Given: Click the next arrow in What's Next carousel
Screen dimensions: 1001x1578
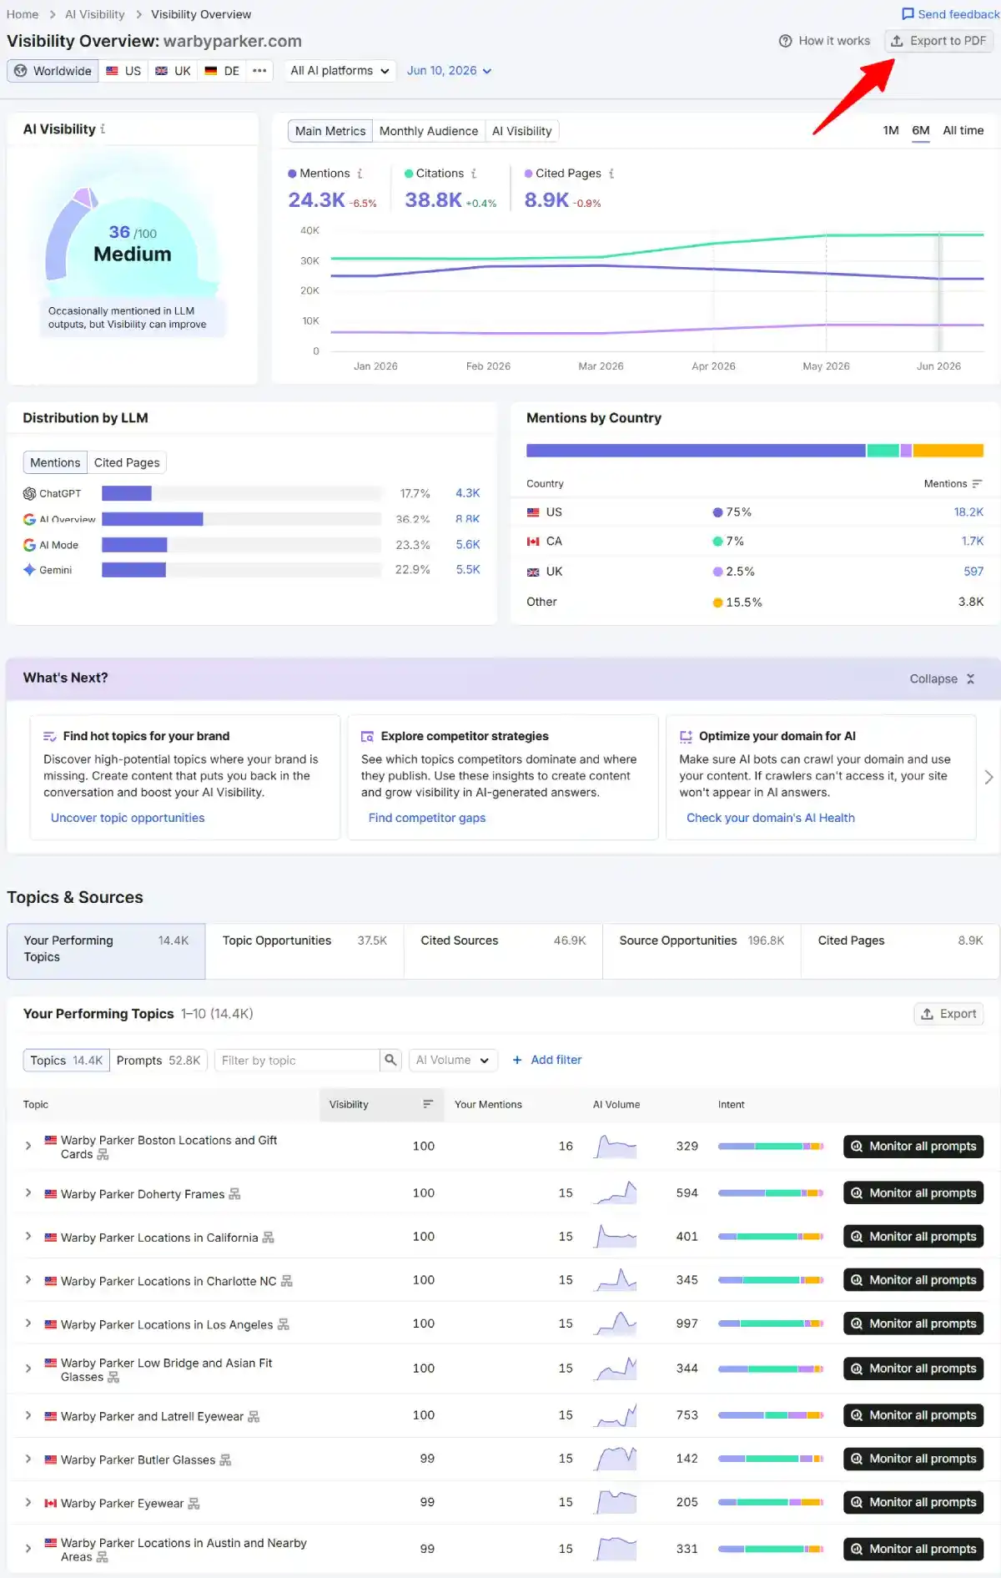Looking at the screenshot, I should 988,777.
